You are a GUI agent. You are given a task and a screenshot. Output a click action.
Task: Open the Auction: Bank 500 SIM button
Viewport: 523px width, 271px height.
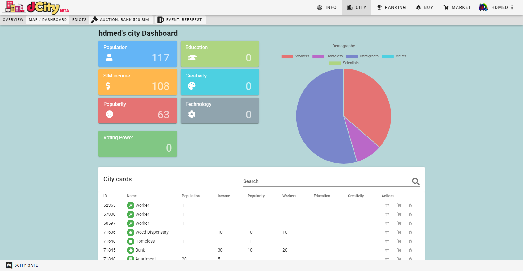(x=120, y=20)
